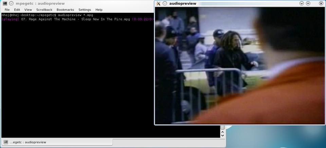Open the File menu in Konsole
326x148 pixels.
point(7,10)
